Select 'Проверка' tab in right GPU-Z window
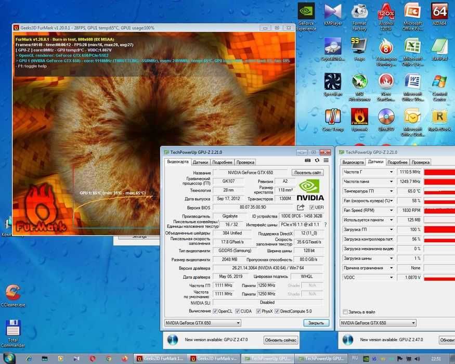Image resolution: width=455 pixels, height=364 pixels. (421, 162)
